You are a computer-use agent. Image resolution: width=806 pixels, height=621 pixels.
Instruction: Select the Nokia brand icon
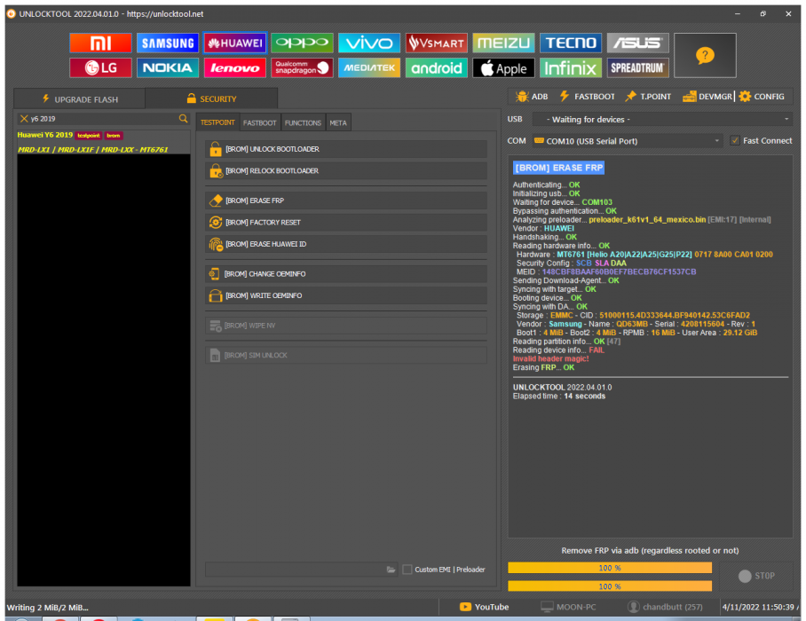click(x=168, y=67)
